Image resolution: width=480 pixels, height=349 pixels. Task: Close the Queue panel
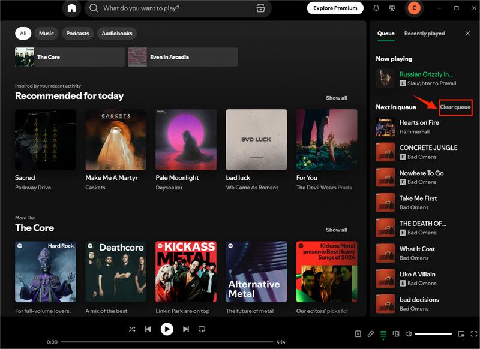(x=467, y=34)
